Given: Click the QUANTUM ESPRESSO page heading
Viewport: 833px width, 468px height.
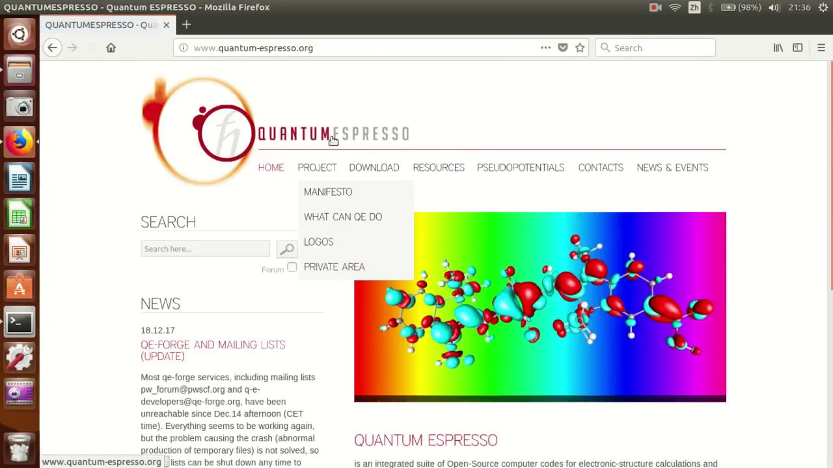Looking at the screenshot, I should (426, 440).
